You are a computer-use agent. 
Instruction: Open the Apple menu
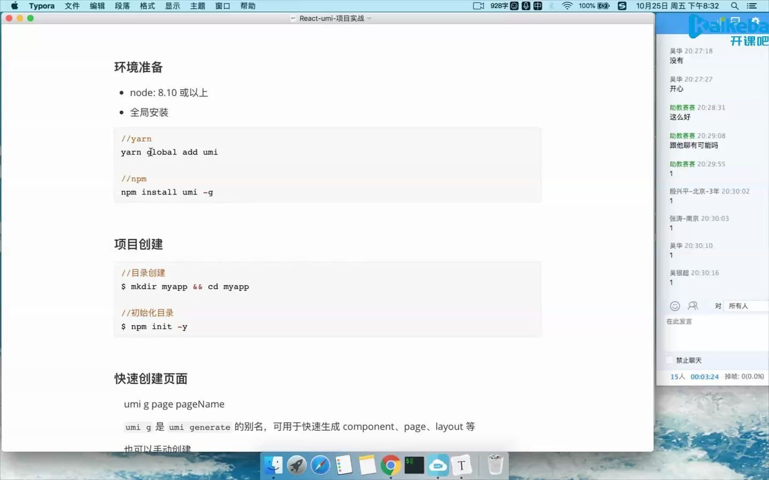(14, 6)
